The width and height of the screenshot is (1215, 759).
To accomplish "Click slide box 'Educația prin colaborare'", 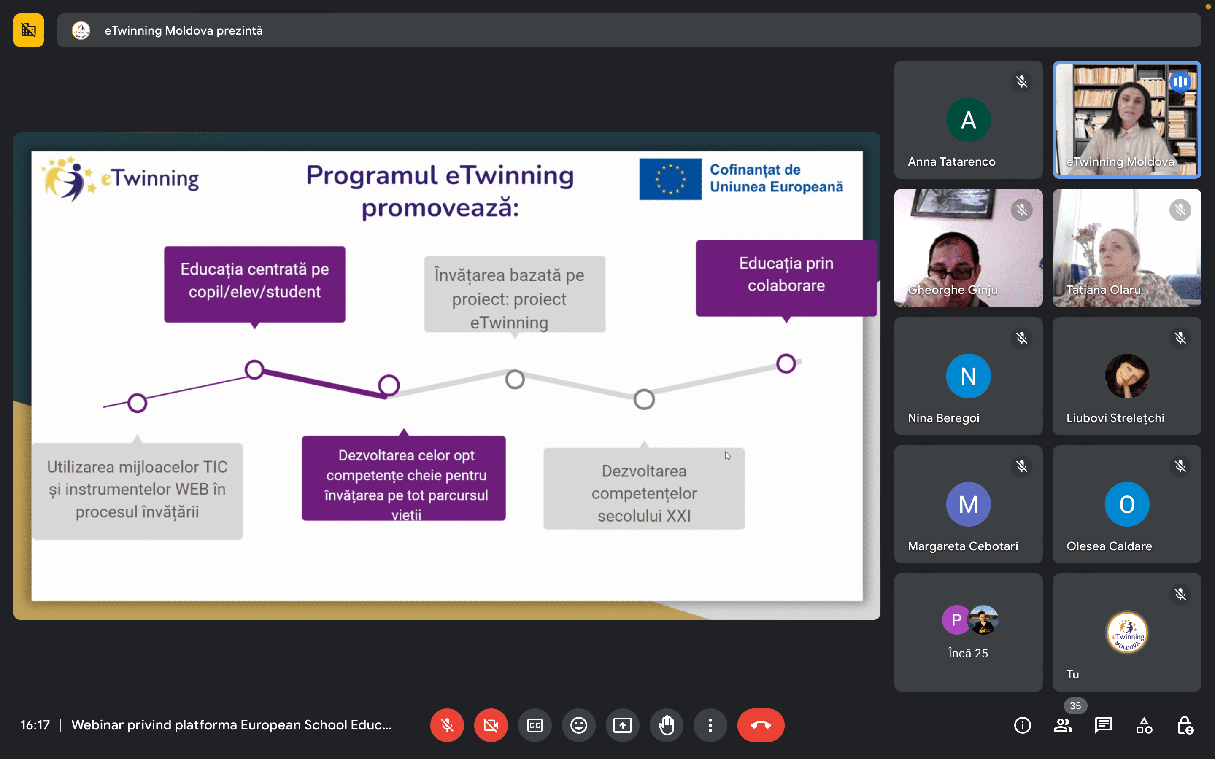I will tap(786, 278).
